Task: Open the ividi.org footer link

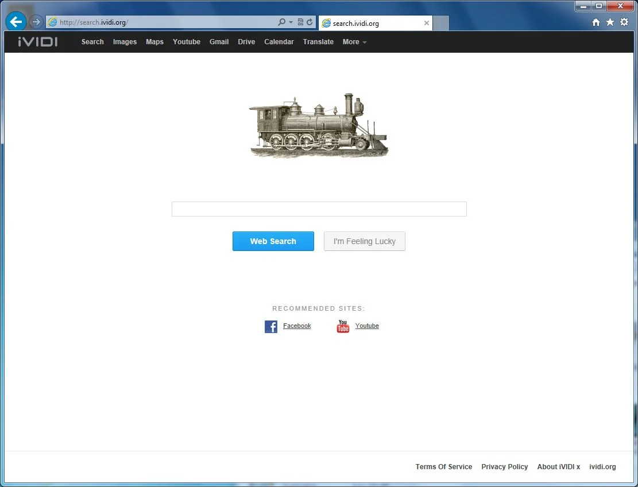Action: pyautogui.click(x=602, y=467)
